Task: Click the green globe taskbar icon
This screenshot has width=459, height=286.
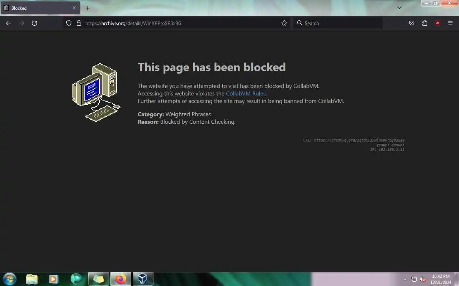Action: tap(76, 279)
